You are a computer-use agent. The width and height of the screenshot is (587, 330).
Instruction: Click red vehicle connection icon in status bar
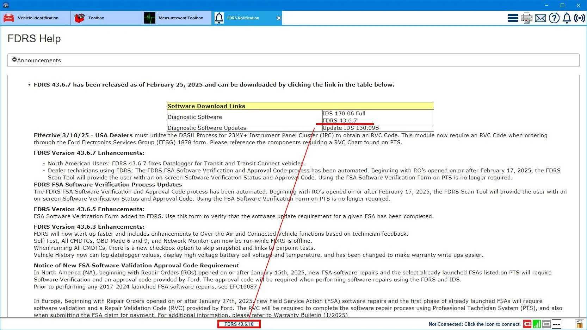(x=527, y=324)
